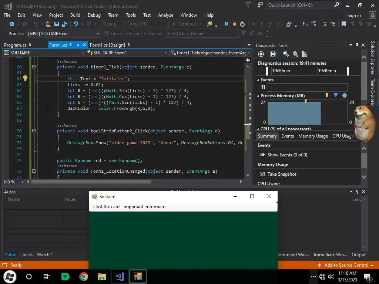Click Sign in link
This screenshot has width=379, height=284.
[x=354, y=15]
